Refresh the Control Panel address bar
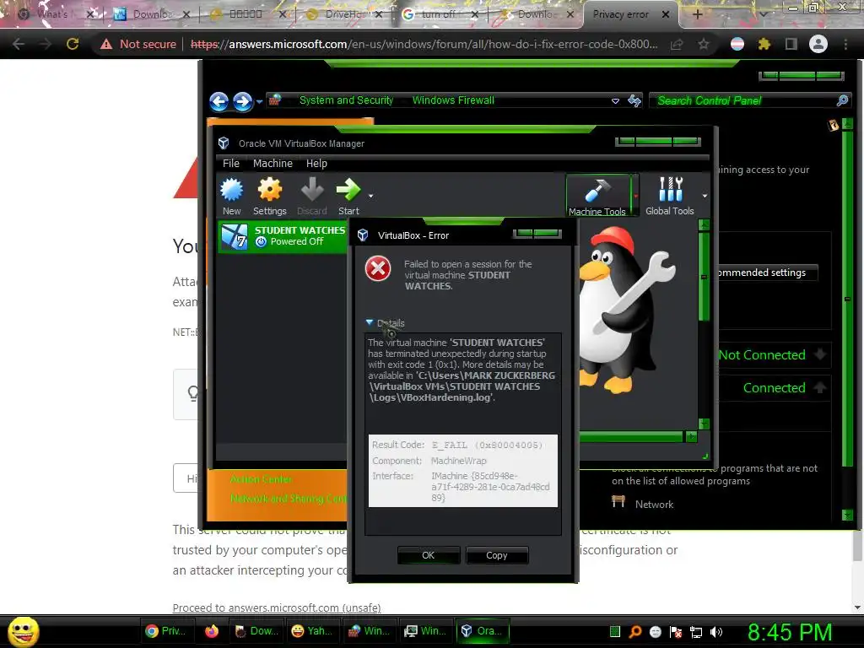The width and height of the screenshot is (864, 648). [634, 100]
